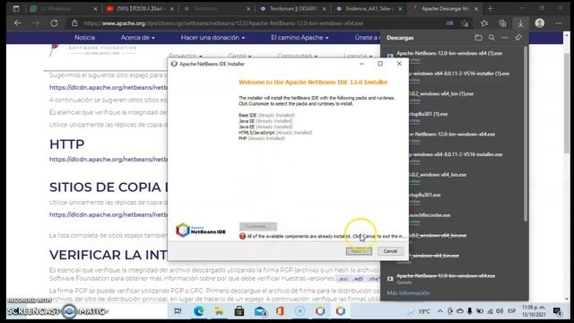Screen dimensions: 574x323
Task: Click the red error icon in installer message
Action: (242, 236)
